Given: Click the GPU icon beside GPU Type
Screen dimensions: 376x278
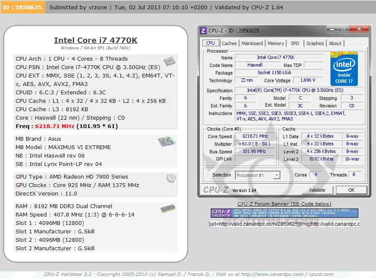Looking at the screenshot, I should tap(171, 179).
